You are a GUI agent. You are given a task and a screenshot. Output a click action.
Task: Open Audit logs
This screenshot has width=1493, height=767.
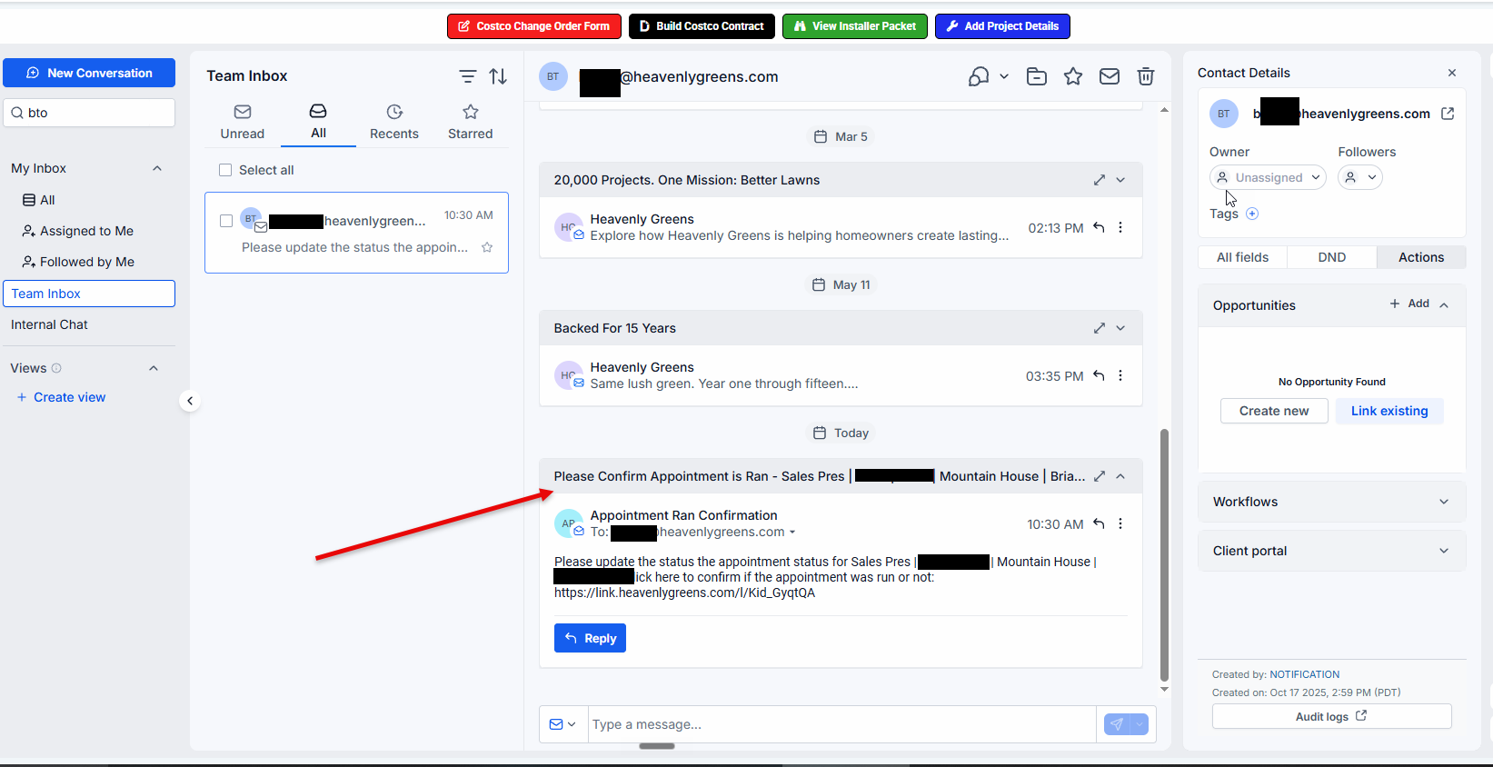[x=1331, y=716]
